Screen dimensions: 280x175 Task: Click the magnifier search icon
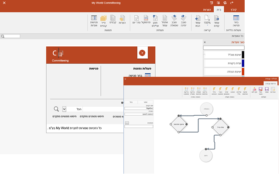pos(56,109)
